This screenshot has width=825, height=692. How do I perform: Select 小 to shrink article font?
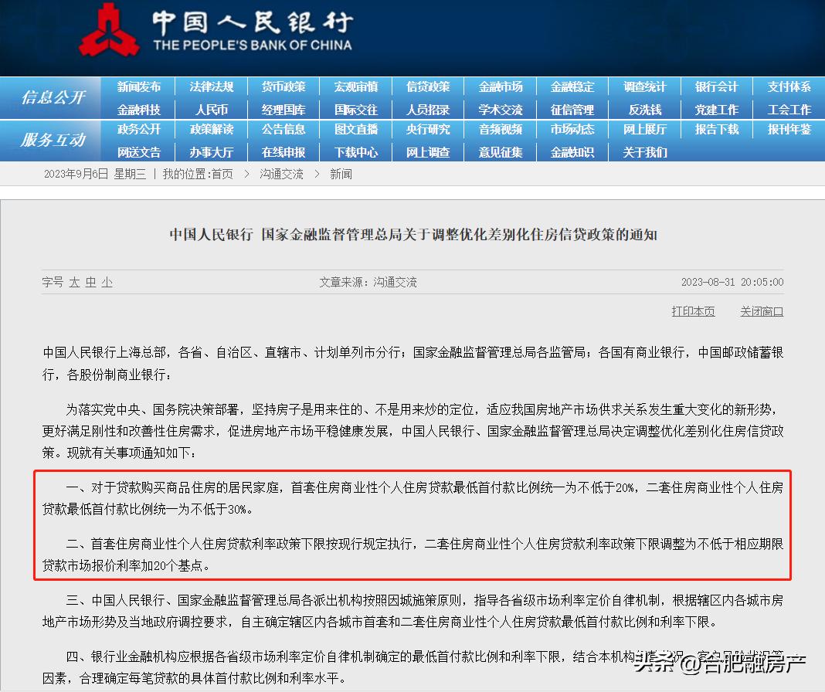[107, 283]
